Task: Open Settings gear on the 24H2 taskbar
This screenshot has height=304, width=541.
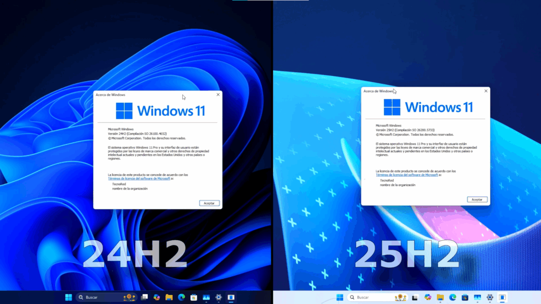Action: point(218,297)
